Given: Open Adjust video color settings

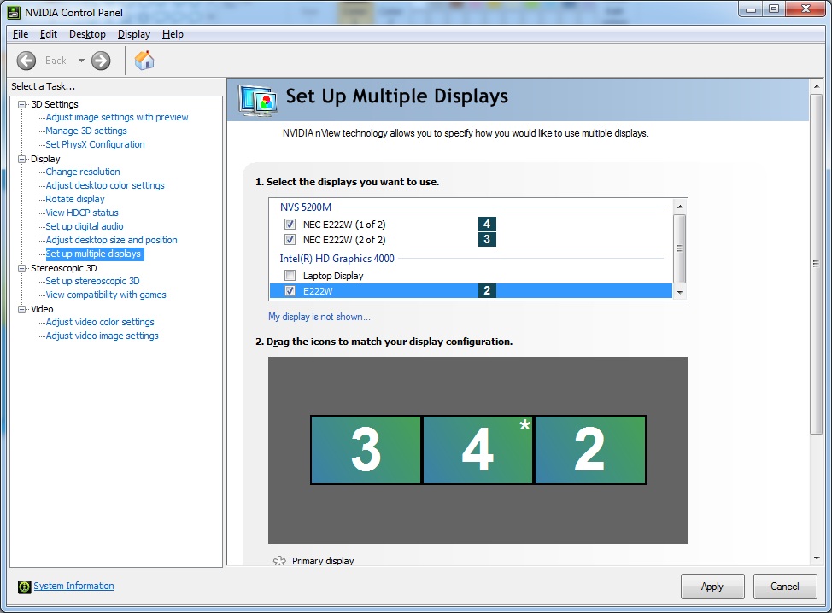Looking at the screenshot, I should [x=100, y=322].
